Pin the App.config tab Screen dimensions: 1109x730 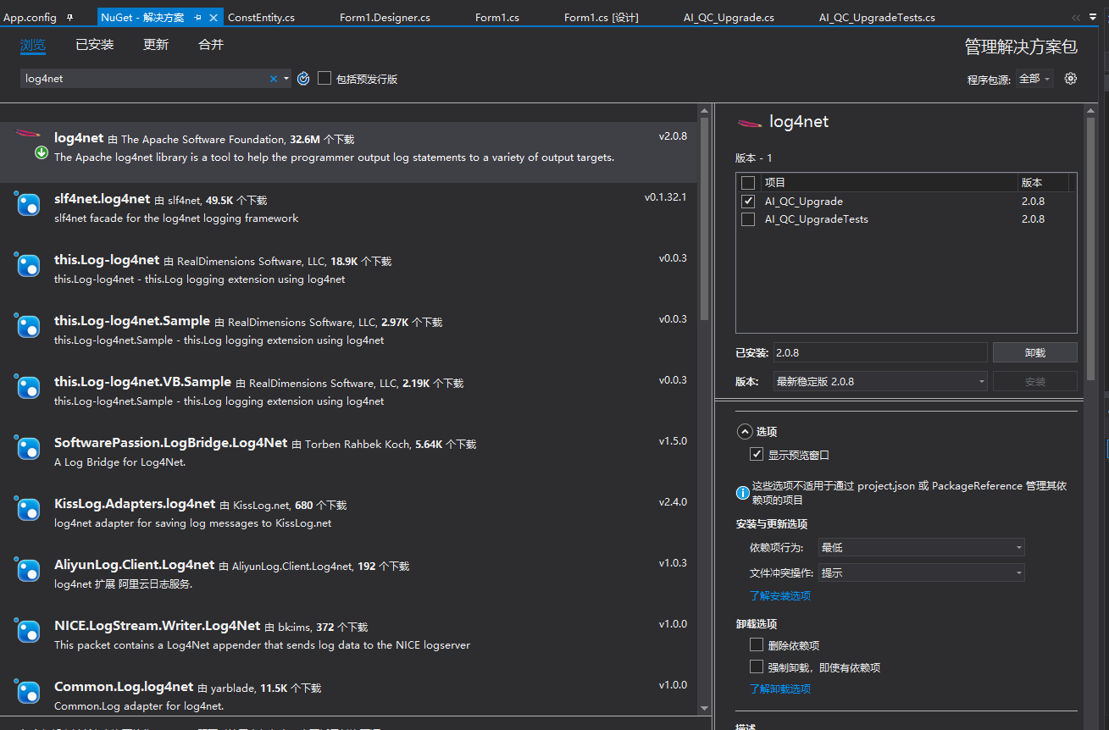point(69,17)
